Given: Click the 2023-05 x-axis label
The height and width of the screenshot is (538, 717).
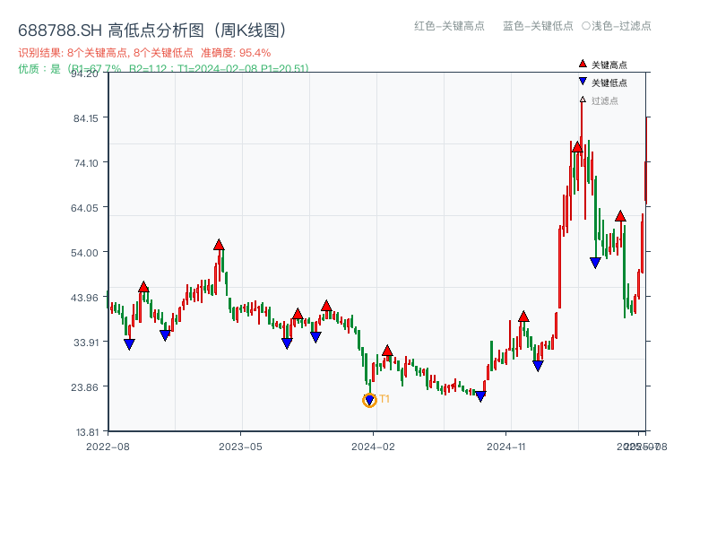Looking at the screenshot, I should tap(240, 447).
